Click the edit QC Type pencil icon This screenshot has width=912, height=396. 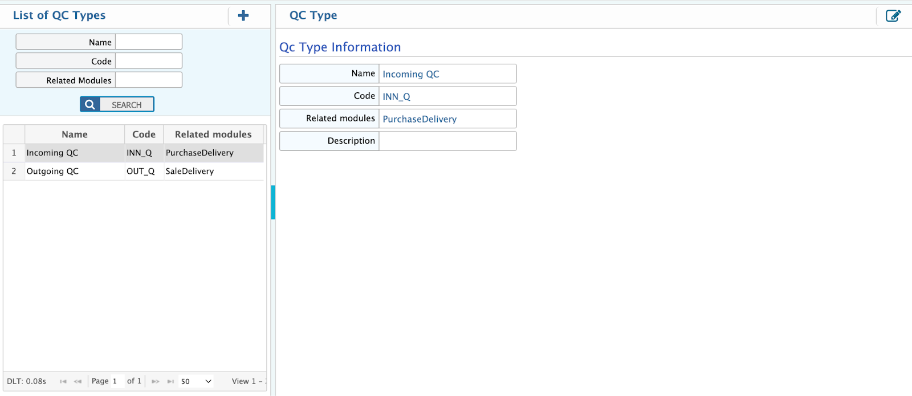tap(893, 15)
